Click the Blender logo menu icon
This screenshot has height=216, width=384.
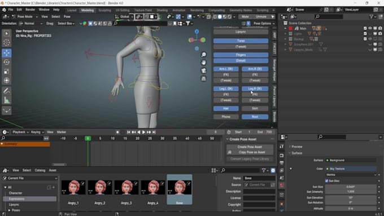(4, 10)
